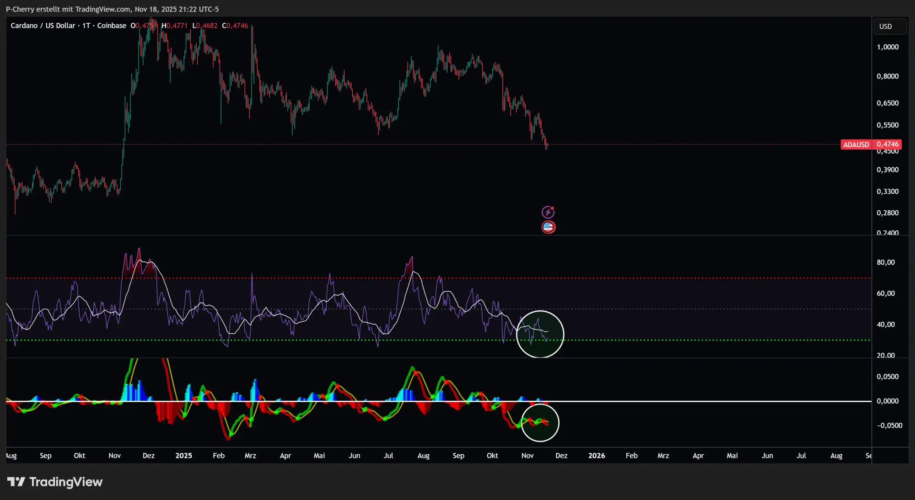Click the green dotted oversold level line
Image resolution: width=915 pixels, height=500 pixels.
274,341
